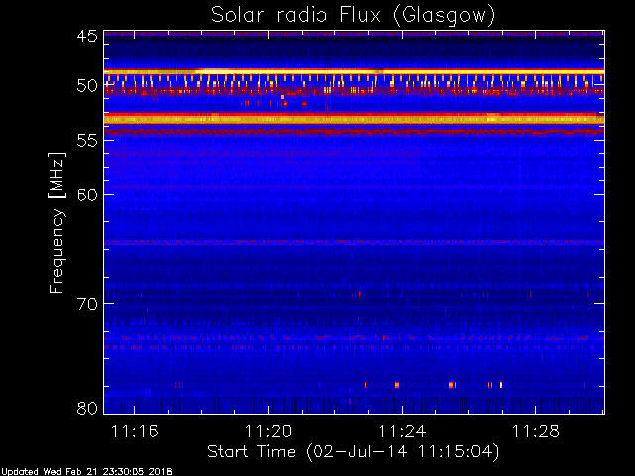Viewport: 635px width, 476px height.
Task: Click the thin red wavy band near 54 MHz
Action: point(354,131)
